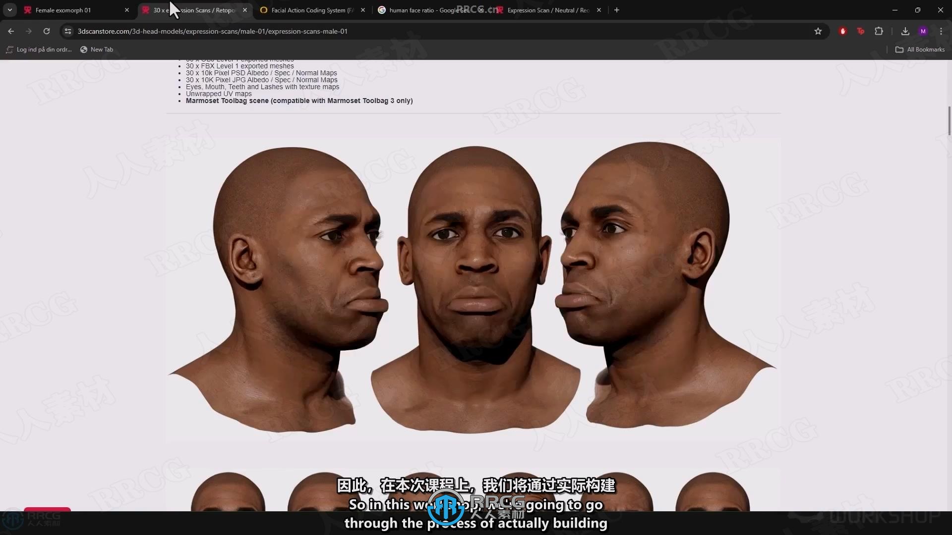952x535 pixels.
Task: Select the 30 x FBX Level 1 text
Action: (240, 66)
